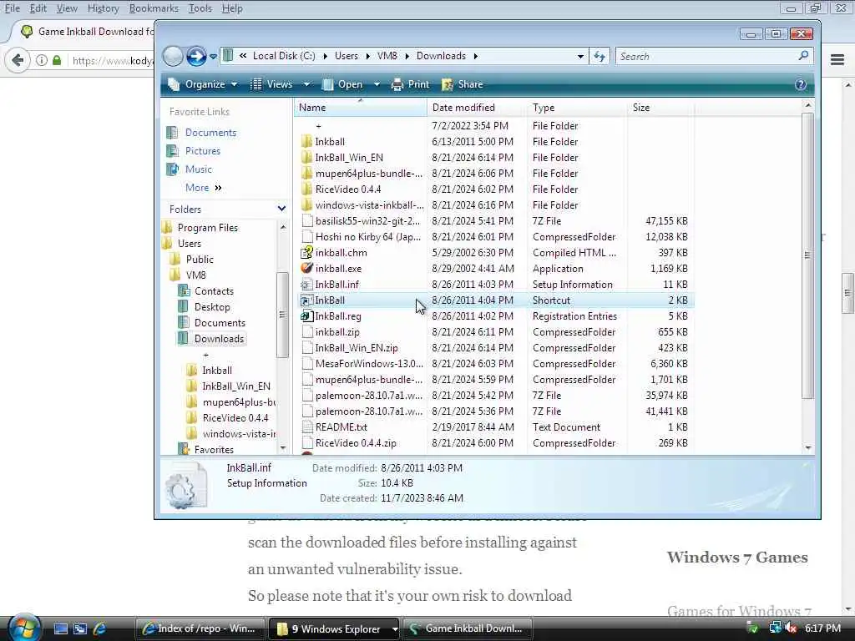Select the Inkball folder icon in file list

pos(307,142)
